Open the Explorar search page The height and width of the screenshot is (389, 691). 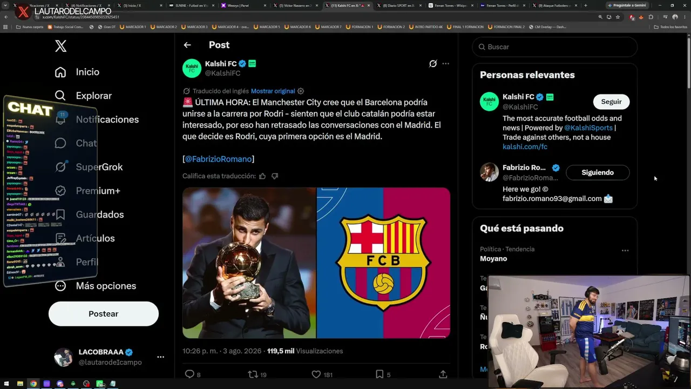[x=83, y=96]
